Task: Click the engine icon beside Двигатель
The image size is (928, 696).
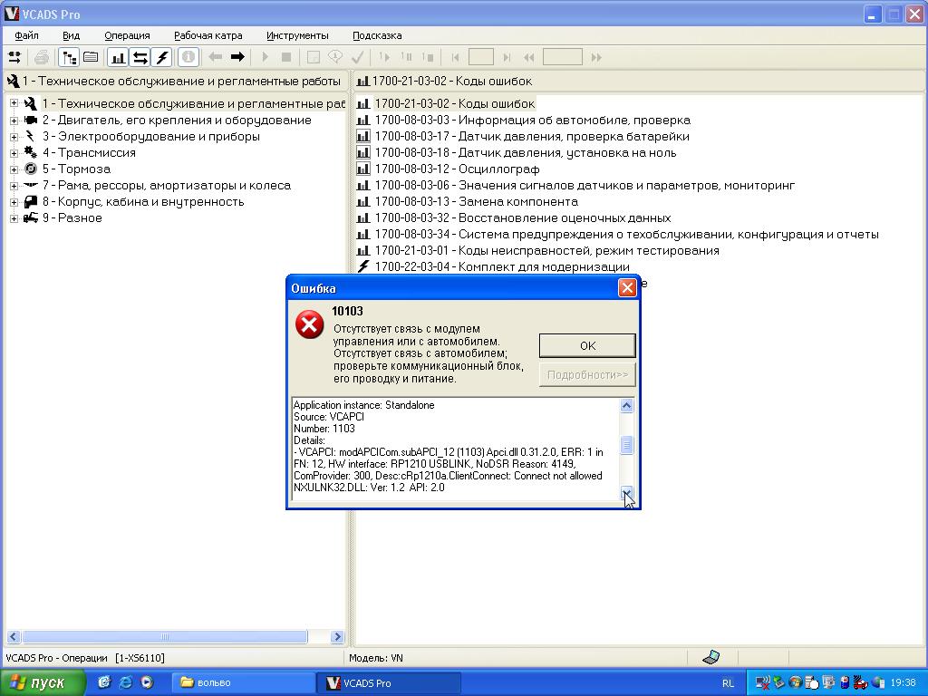Action: 30,121
